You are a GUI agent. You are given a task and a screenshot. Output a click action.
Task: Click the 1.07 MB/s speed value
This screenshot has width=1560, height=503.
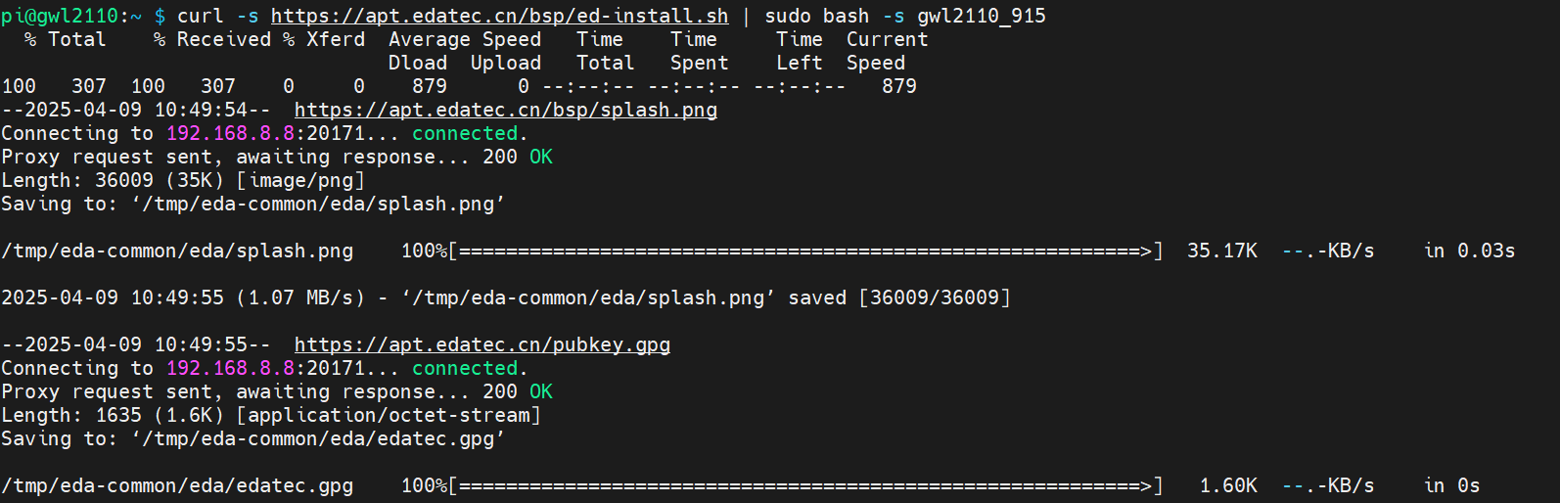coord(299,297)
